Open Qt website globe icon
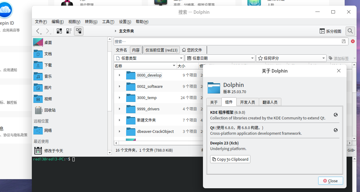The image size is (360, 192). pyautogui.click(x=336, y=130)
